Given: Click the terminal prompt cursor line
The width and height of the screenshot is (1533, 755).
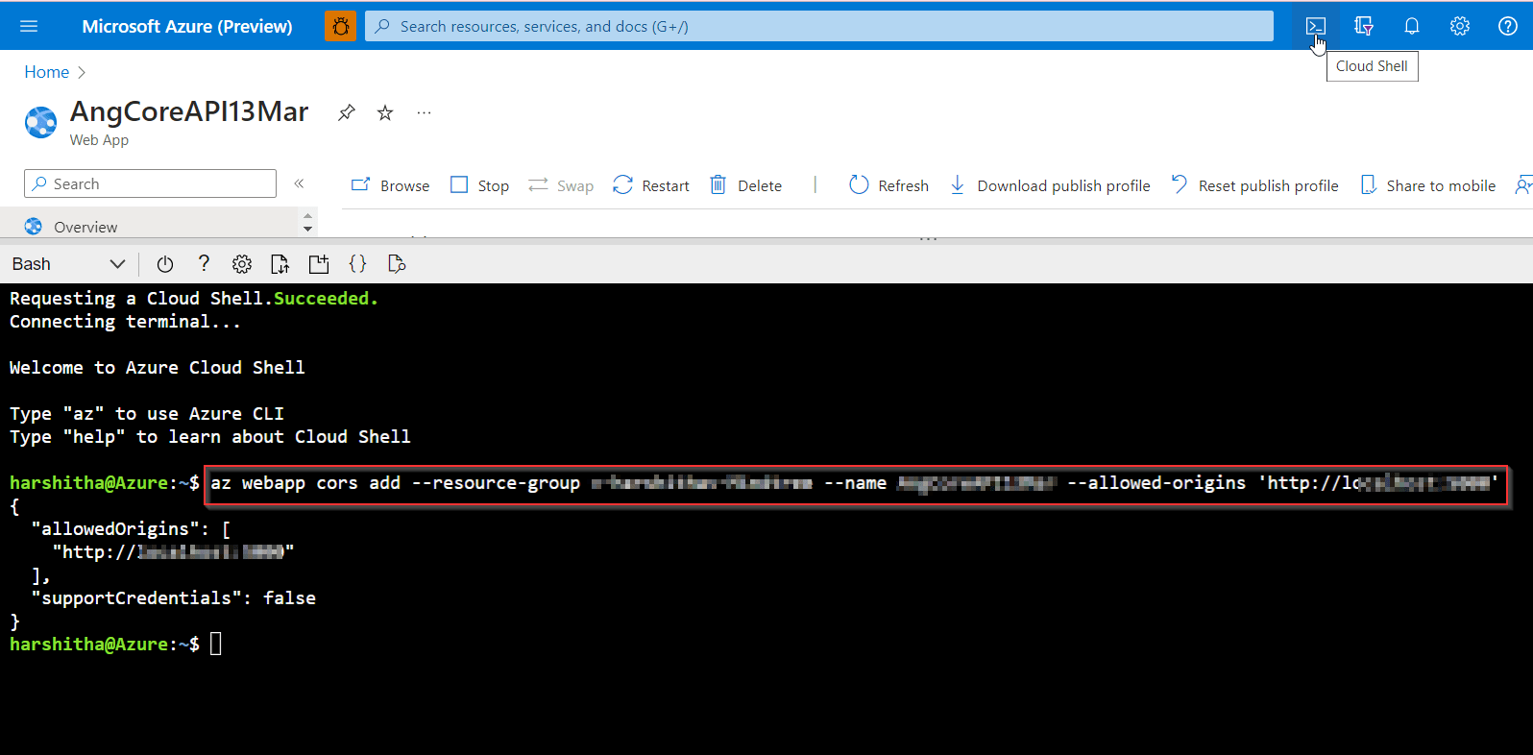Looking at the screenshot, I should tap(115, 645).
